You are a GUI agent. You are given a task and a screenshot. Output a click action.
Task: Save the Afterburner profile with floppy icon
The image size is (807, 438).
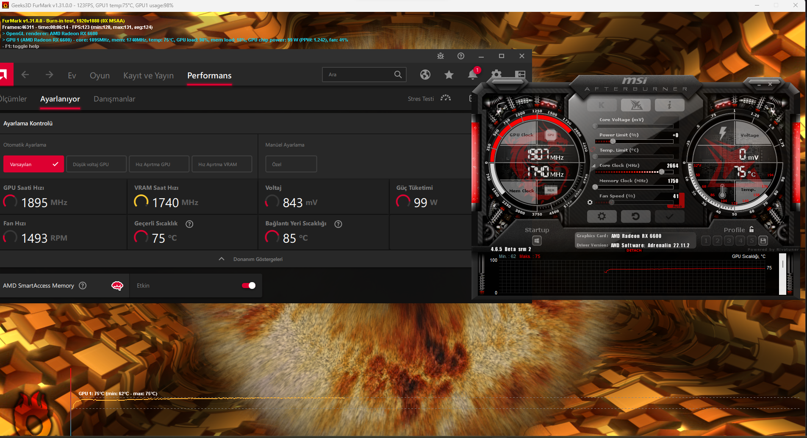click(x=763, y=241)
